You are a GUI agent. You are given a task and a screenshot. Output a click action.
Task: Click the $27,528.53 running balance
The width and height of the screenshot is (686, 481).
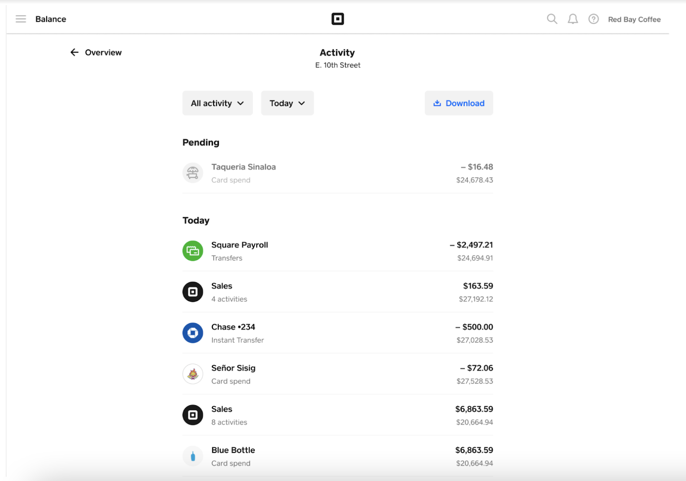475,381
